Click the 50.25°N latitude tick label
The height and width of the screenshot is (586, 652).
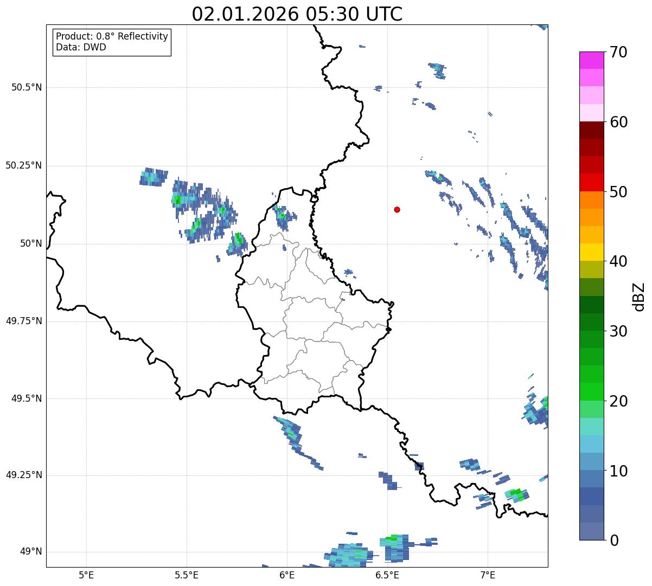(24, 165)
